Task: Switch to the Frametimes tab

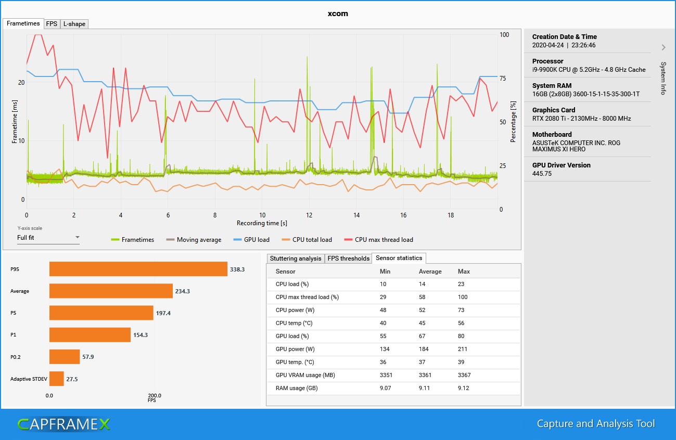Action: 23,24
